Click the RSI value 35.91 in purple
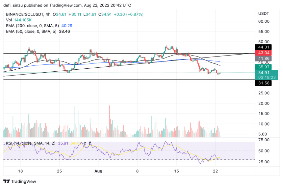The image size is (283, 187). pyautogui.click(x=63, y=143)
